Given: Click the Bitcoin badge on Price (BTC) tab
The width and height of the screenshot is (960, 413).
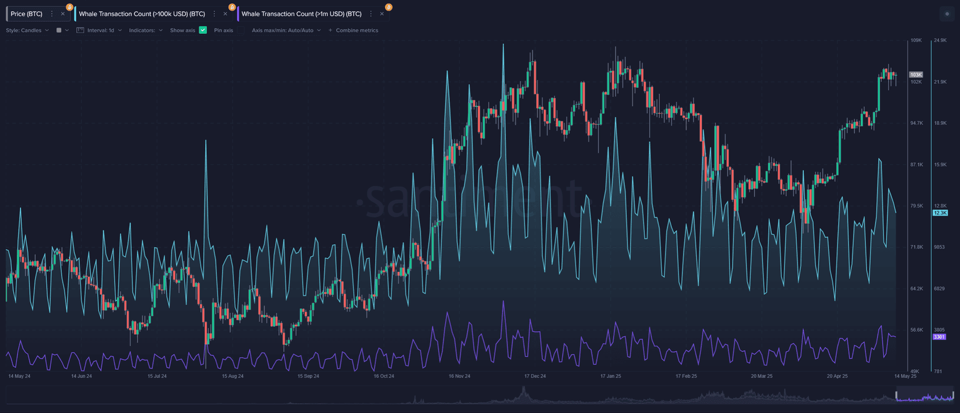Looking at the screenshot, I should 69,7.
